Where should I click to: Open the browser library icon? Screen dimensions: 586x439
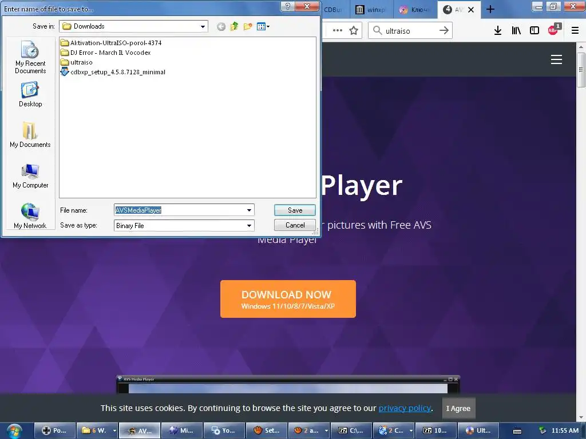[516, 31]
